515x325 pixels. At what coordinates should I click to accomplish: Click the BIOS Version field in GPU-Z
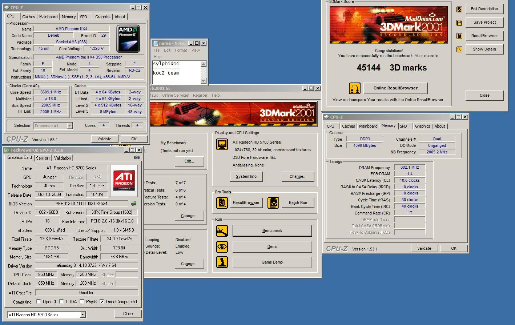(x=81, y=204)
